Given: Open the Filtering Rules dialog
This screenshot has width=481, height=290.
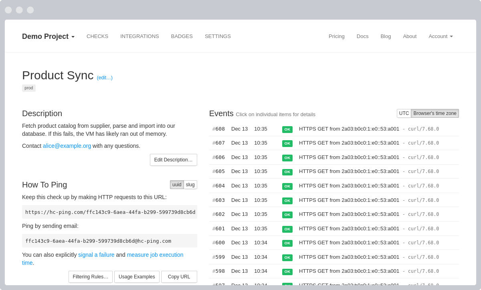Looking at the screenshot, I should (91, 276).
